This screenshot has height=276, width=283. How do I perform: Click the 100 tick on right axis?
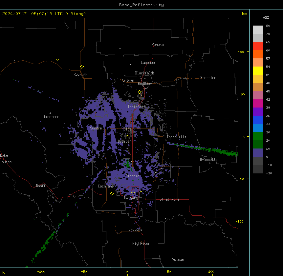(x=241, y=52)
